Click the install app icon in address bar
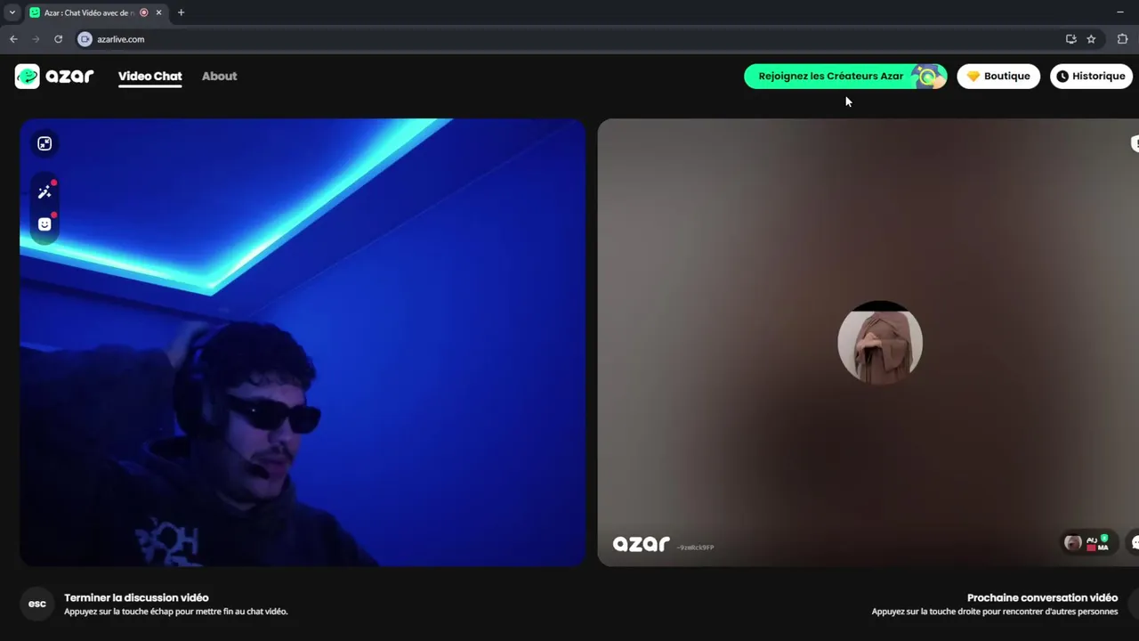The width and height of the screenshot is (1139, 641). coord(1070,39)
